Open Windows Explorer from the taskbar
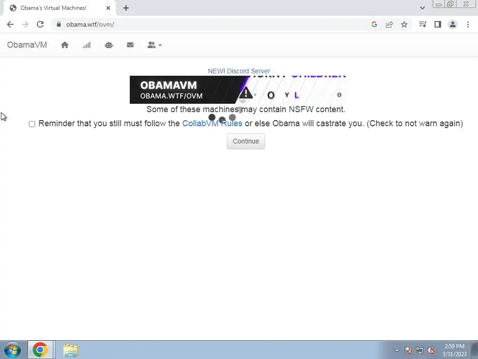This screenshot has width=478, height=359. tap(70, 350)
